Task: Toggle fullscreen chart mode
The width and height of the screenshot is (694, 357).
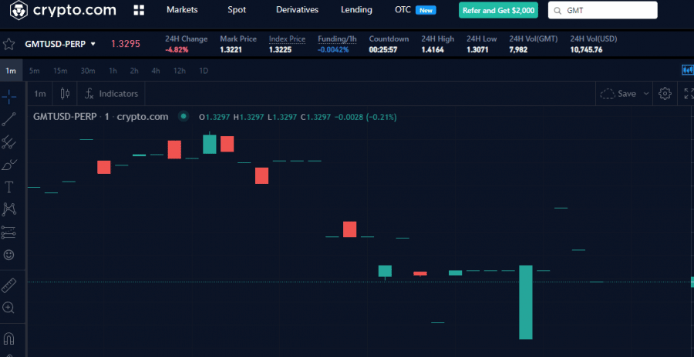Action: tap(688, 94)
